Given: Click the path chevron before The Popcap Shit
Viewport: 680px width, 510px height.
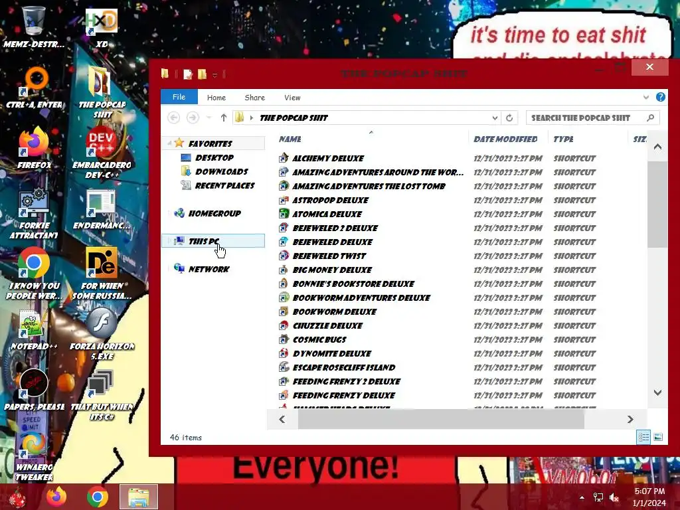Looking at the screenshot, I should (x=252, y=118).
